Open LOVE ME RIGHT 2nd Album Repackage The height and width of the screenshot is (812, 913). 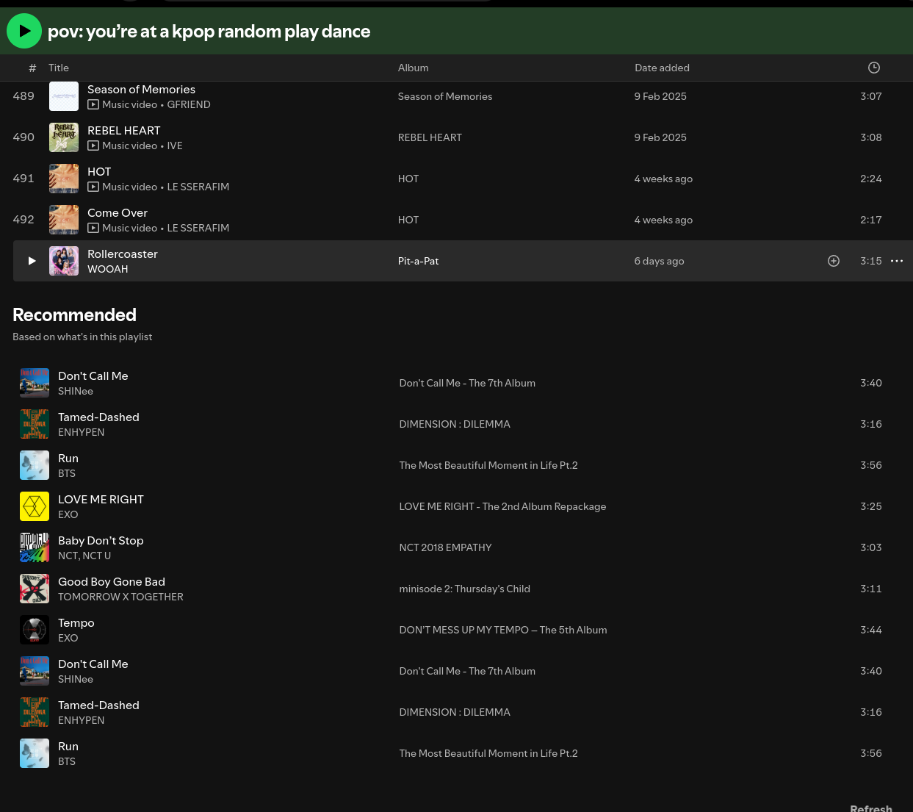(x=502, y=506)
